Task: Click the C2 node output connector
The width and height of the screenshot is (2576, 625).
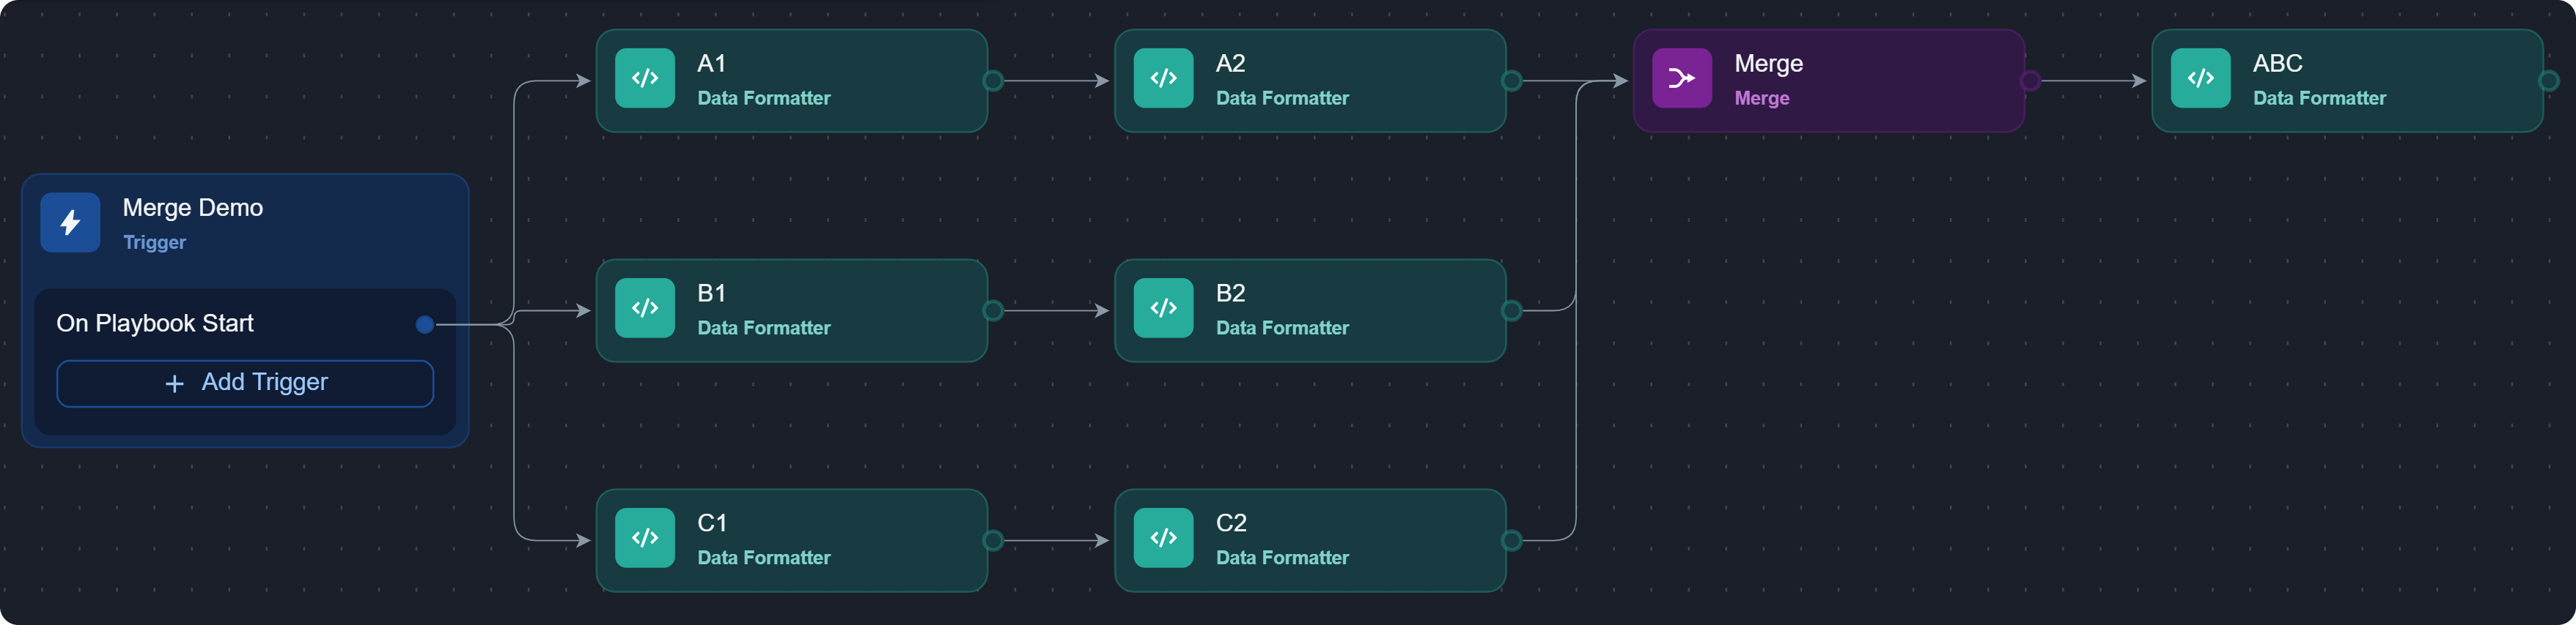Action: pos(1512,540)
